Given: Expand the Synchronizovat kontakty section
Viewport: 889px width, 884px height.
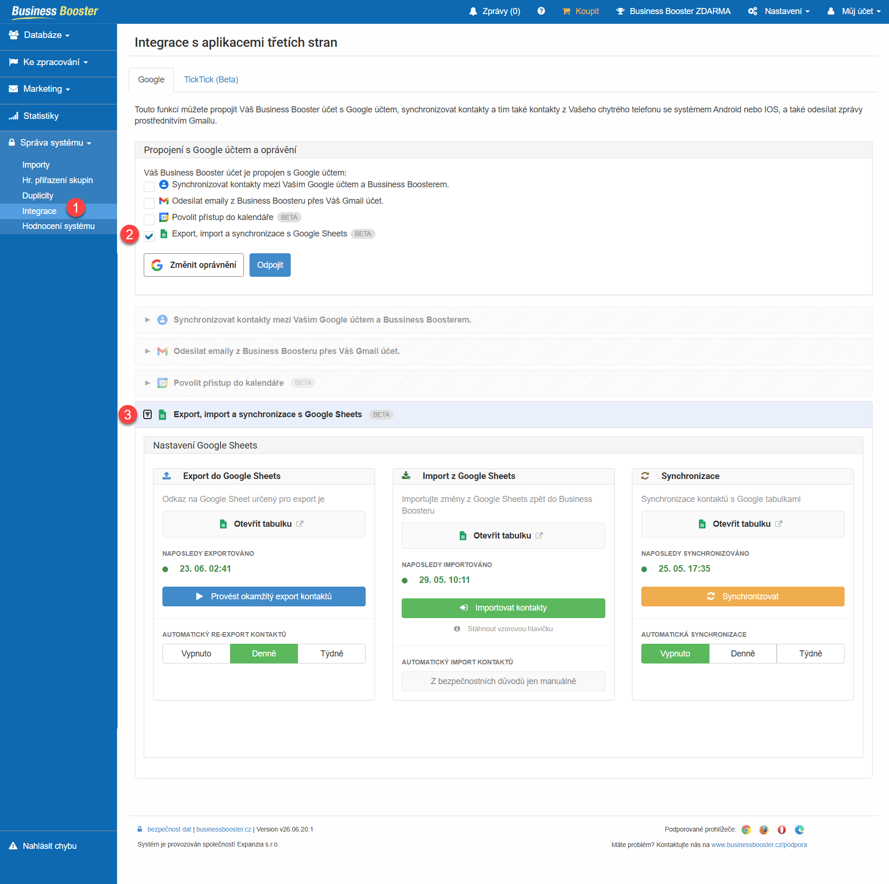Looking at the screenshot, I should point(147,320).
